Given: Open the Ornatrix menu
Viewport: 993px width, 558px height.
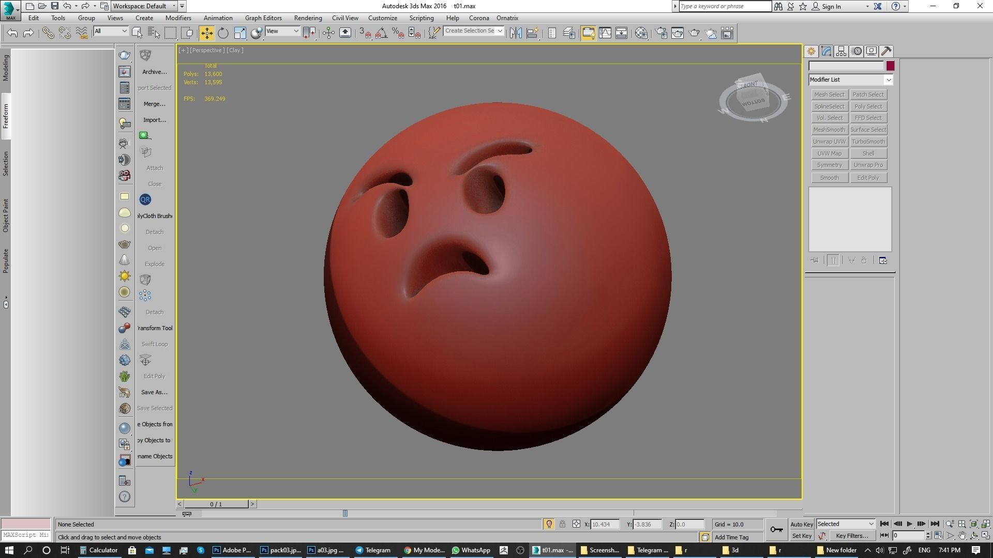Looking at the screenshot, I should point(507,18).
